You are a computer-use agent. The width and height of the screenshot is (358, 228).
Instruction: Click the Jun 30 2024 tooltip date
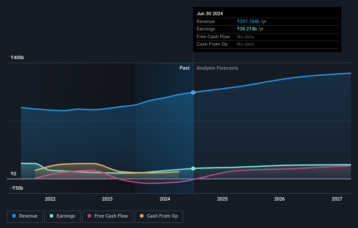210,13
